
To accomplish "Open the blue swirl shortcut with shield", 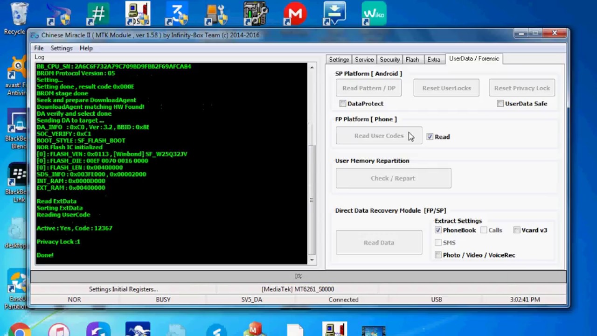I will pos(58,14).
